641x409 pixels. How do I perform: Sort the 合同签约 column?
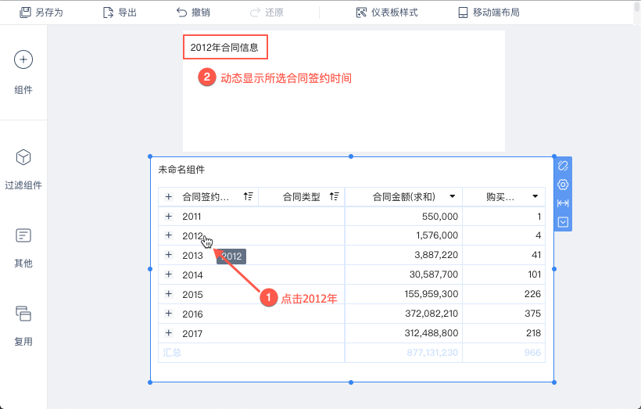pos(248,197)
